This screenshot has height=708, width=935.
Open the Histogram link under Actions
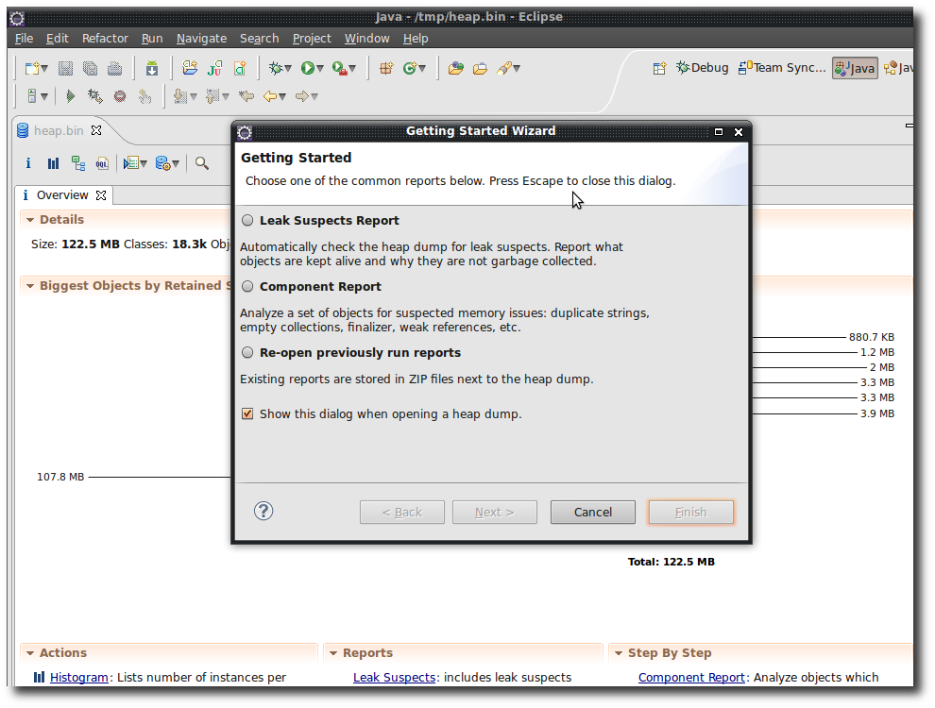(78, 677)
